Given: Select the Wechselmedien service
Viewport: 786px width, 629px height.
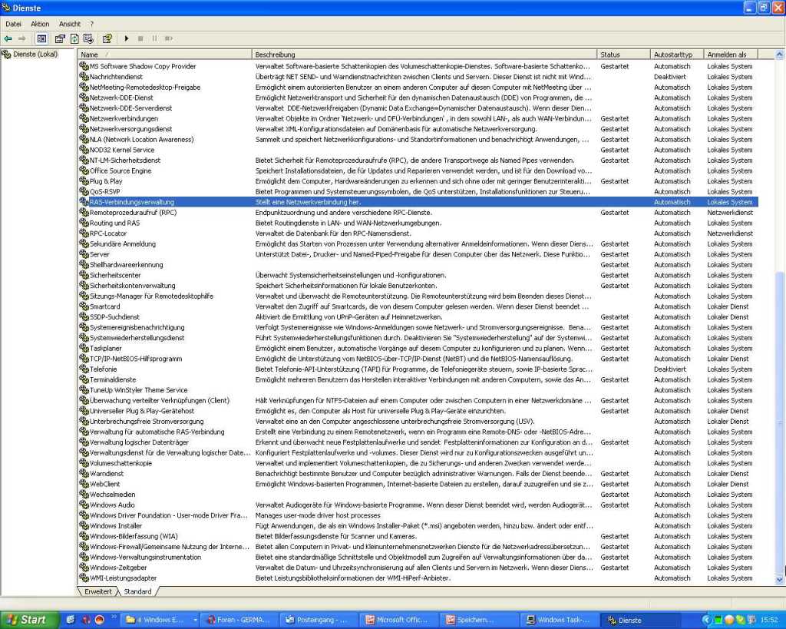Looking at the screenshot, I should click(x=112, y=495).
